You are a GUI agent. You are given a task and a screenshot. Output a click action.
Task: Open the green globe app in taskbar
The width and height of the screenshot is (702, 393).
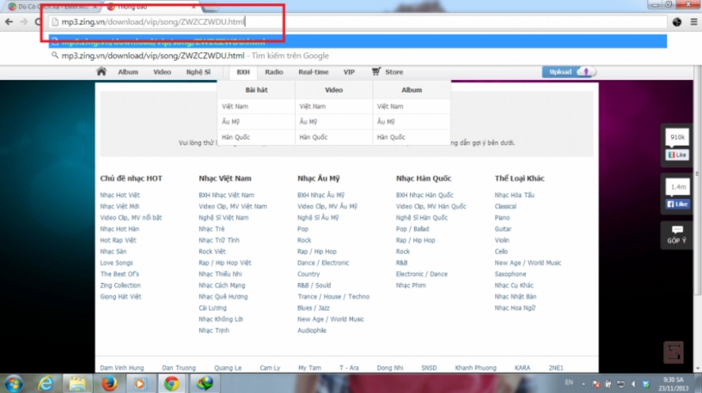pos(204,384)
